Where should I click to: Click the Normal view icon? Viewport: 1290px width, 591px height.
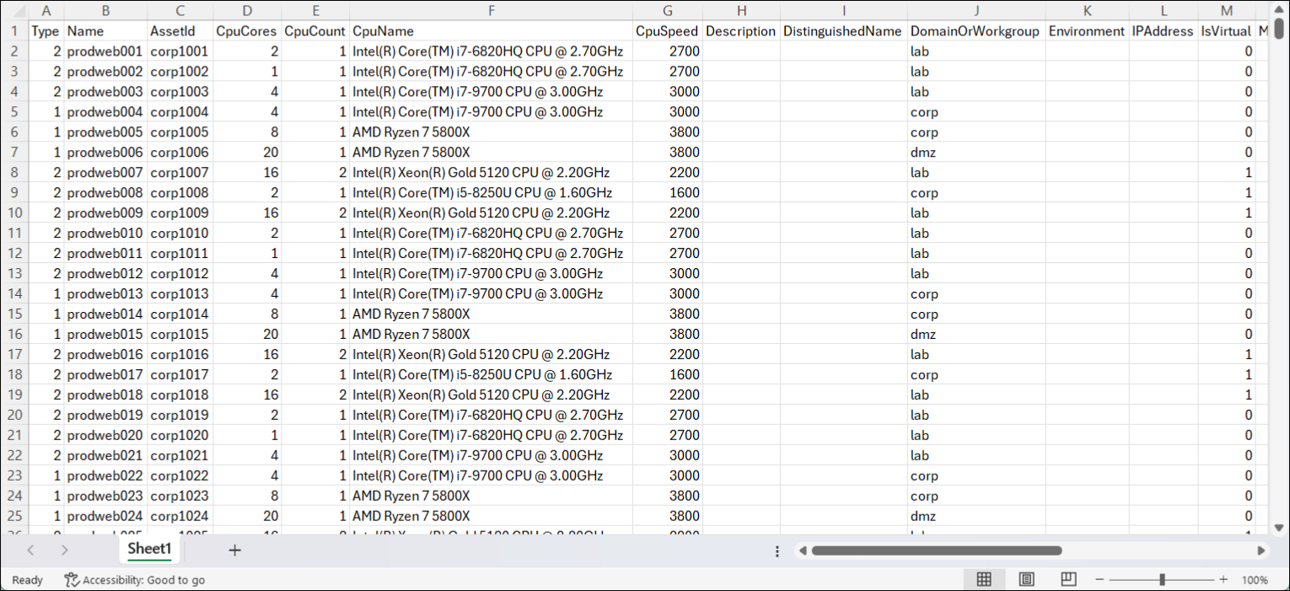[x=983, y=579]
